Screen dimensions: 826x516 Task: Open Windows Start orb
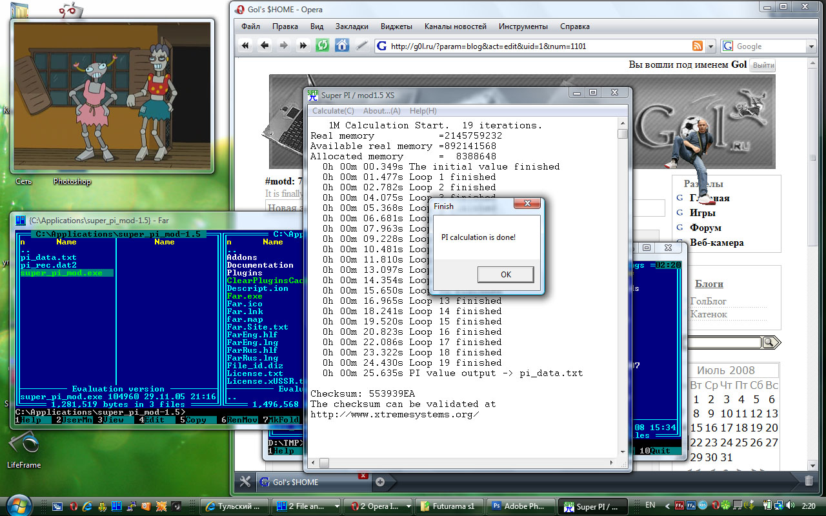coord(19,505)
